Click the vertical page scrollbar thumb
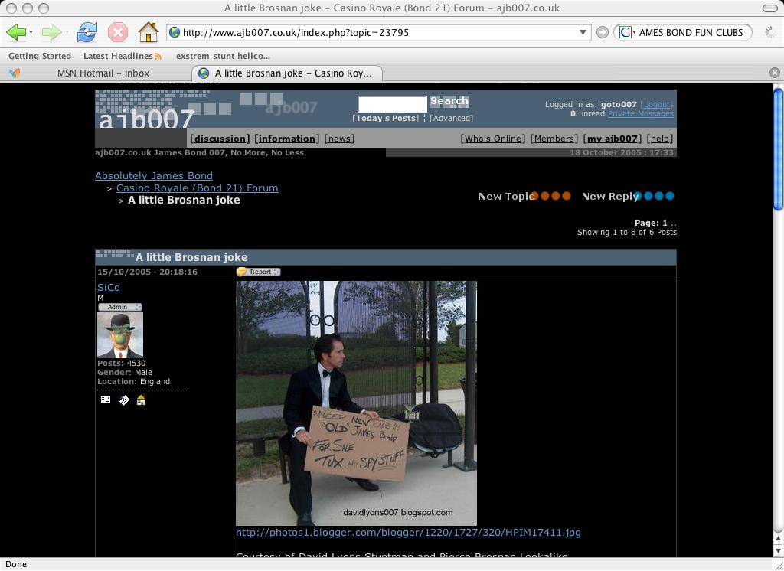Image resolution: width=784 pixels, height=571 pixels. click(778, 149)
